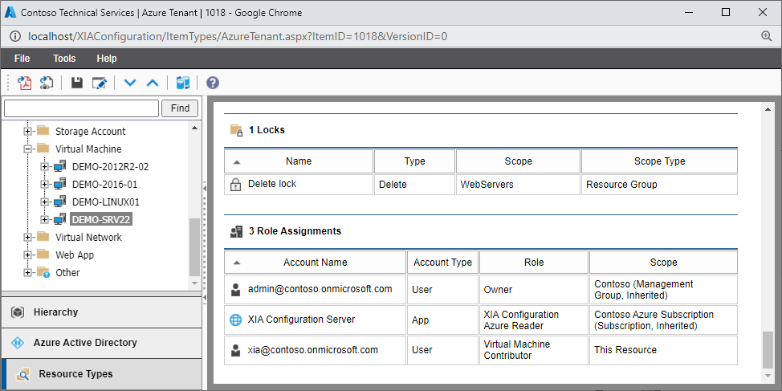Select the Virtual Network tree item

tap(88, 237)
